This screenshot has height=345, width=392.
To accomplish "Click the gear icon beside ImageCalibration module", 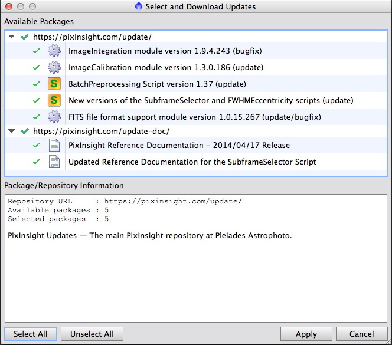I will [54, 67].
